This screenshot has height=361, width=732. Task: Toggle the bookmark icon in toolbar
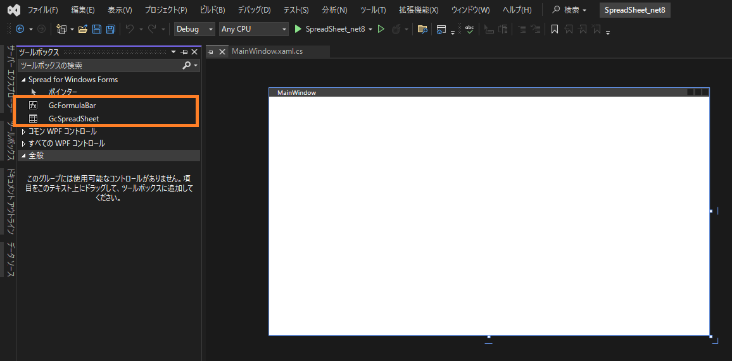(x=555, y=29)
